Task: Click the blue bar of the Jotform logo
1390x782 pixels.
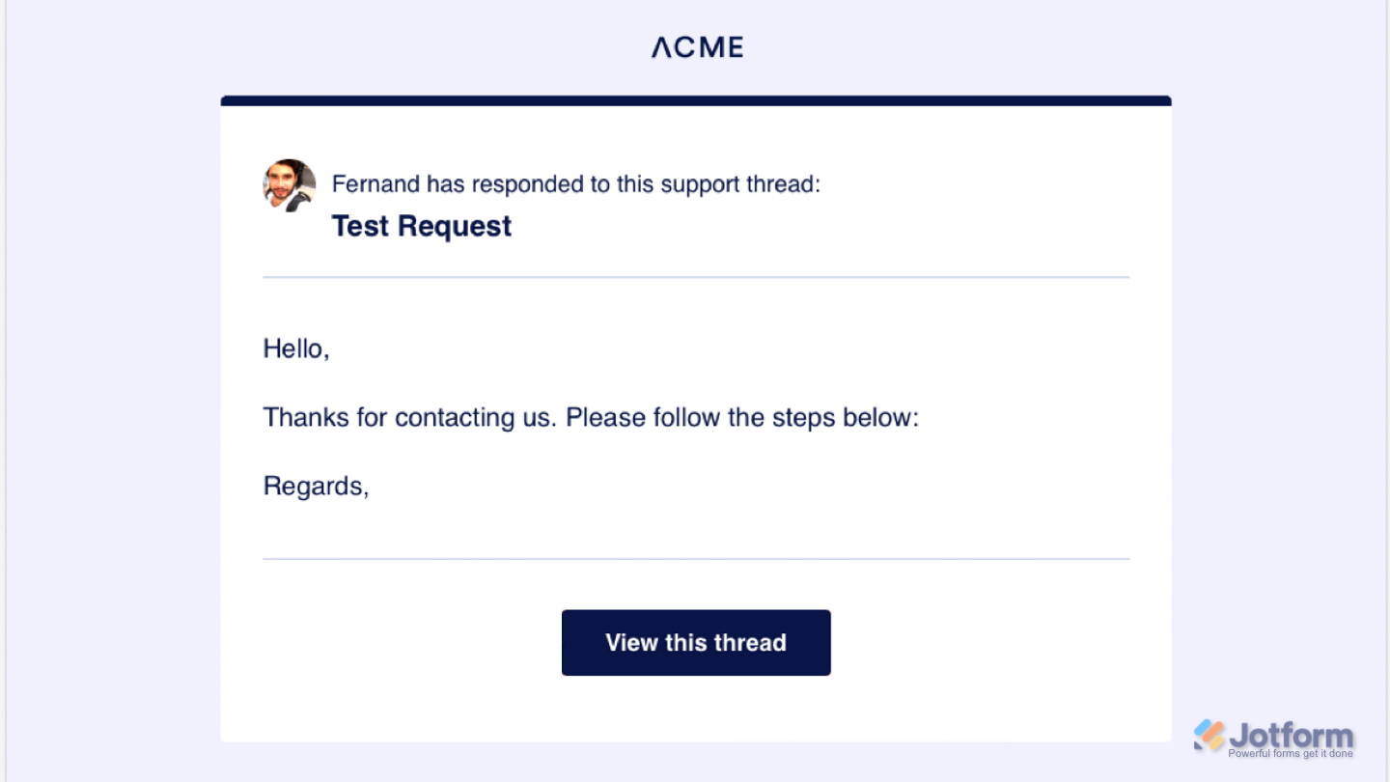Action: (x=1203, y=728)
